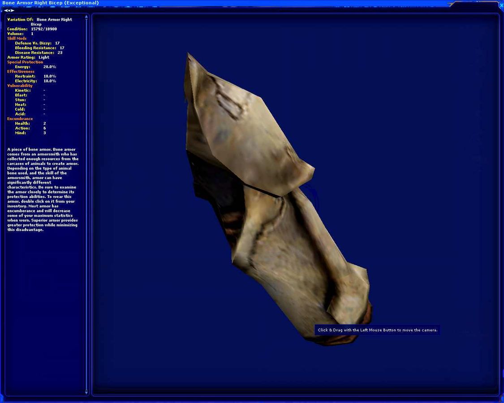The height and width of the screenshot is (403, 504).
Task: Click the Armor Rating Light entry
Action: [x=28, y=57]
